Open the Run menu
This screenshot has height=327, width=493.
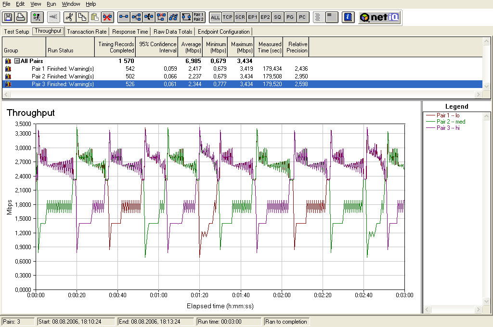tap(52, 4)
